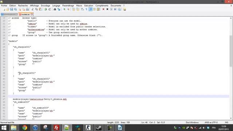Open Find with the binoculars icon
The height and width of the screenshot is (131, 233).
point(55,9)
